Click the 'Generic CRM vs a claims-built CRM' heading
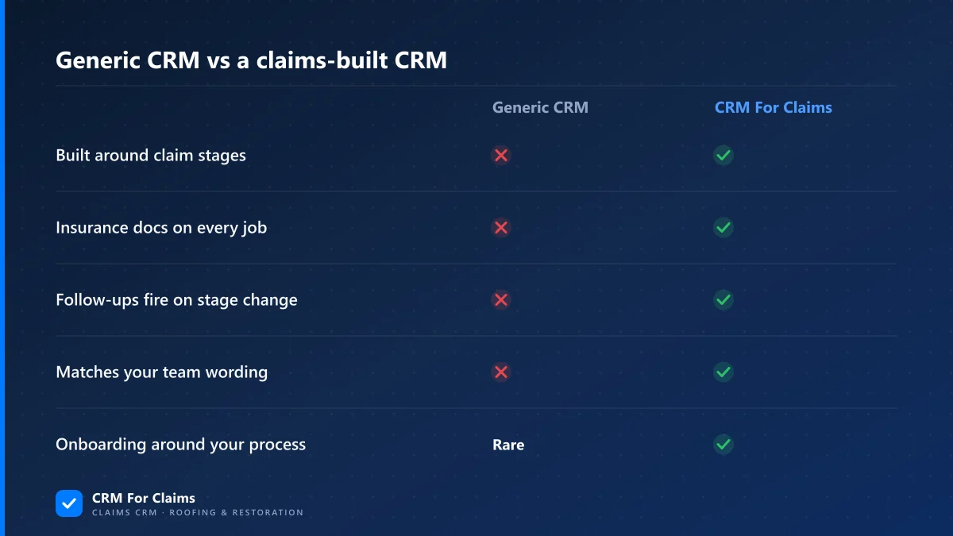The width and height of the screenshot is (953, 536). click(x=251, y=60)
